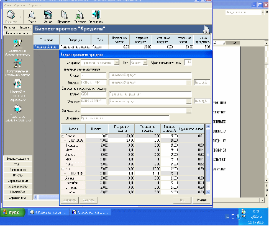Collapse the second top-level tree row in the dialog table

[63, 169]
